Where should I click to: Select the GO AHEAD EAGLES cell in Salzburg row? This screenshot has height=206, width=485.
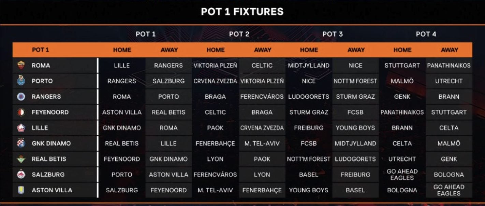402,175
